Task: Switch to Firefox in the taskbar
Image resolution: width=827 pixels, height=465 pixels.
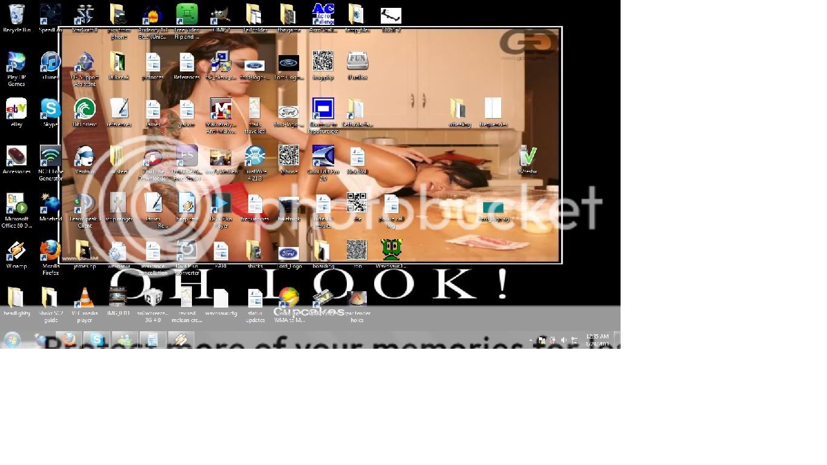Action: (x=69, y=340)
